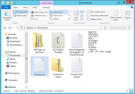This screenshot has height=94, width=135.
Task: Select the View ribbon tab
Action: 35,8
